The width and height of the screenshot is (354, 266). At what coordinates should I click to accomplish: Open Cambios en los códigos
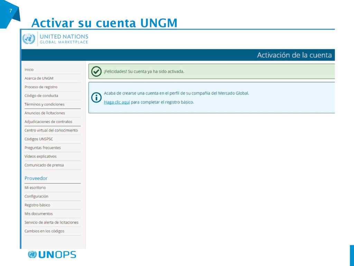click(44, 231)
